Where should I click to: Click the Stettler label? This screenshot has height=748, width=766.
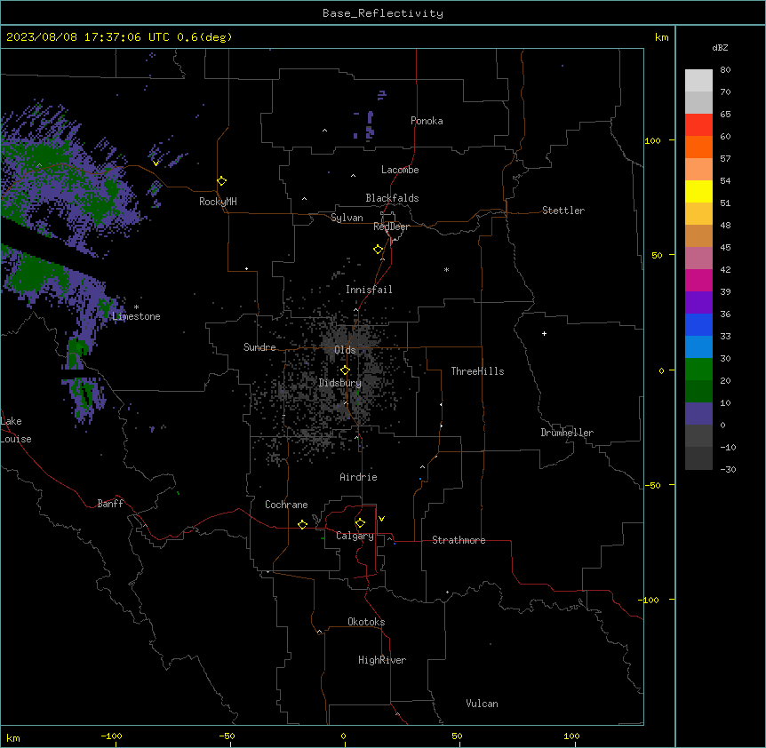point(563,211)
